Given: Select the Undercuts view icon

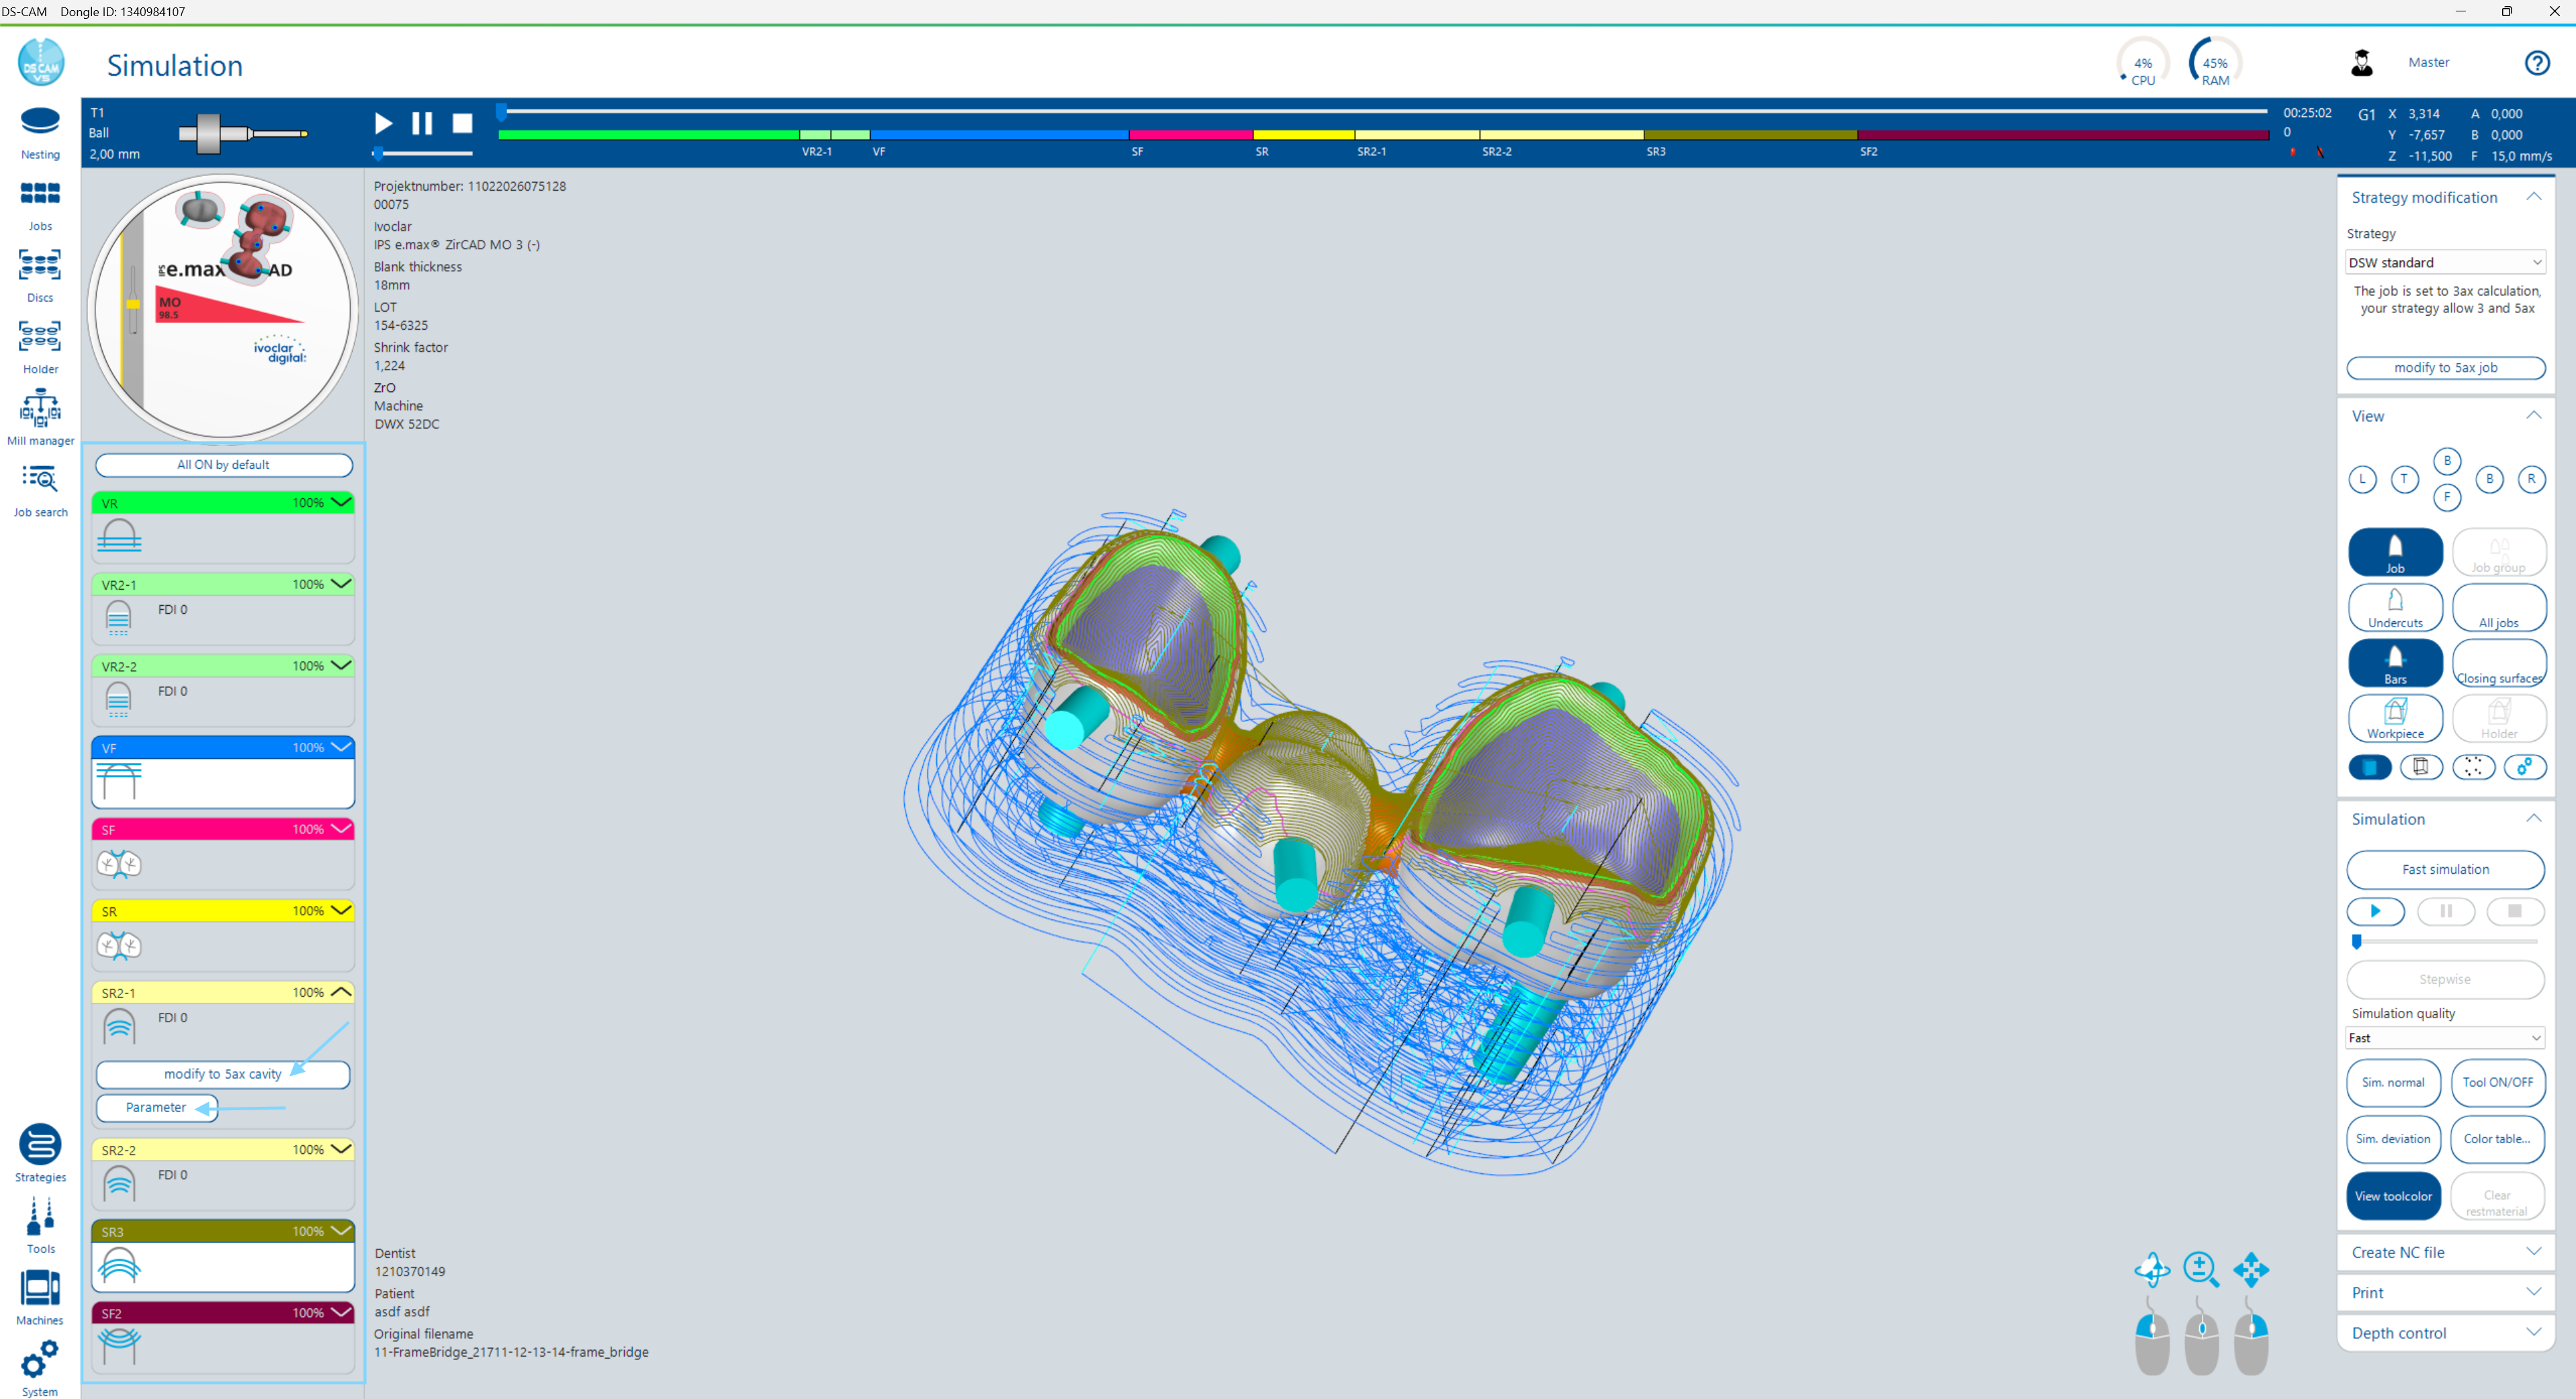Looking at the screenshot, I should (2395, 607).
